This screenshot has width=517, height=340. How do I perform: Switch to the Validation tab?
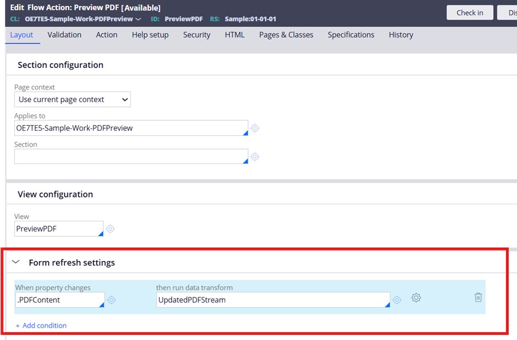point(64,34)
